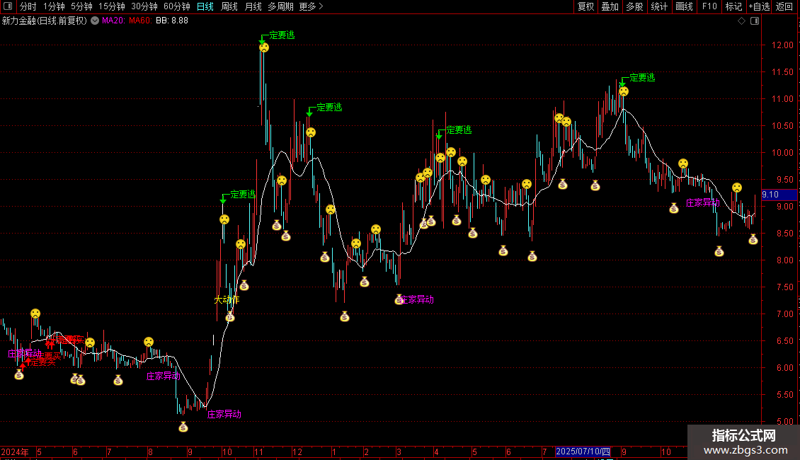This screenshot has height=460, width=800.
Task: Click the 12.00 price axis label
Action: tap(782, 45)
